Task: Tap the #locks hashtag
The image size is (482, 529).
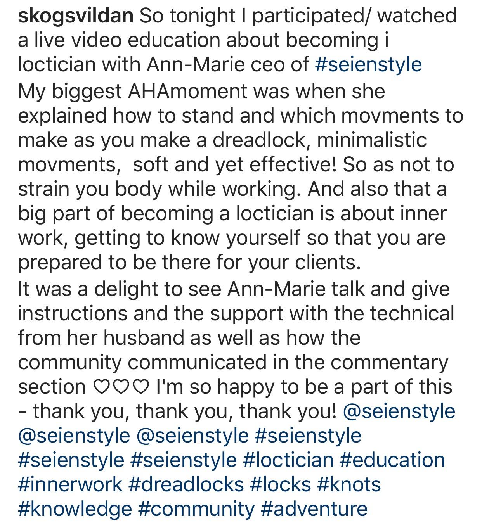Action: point(281,484)
